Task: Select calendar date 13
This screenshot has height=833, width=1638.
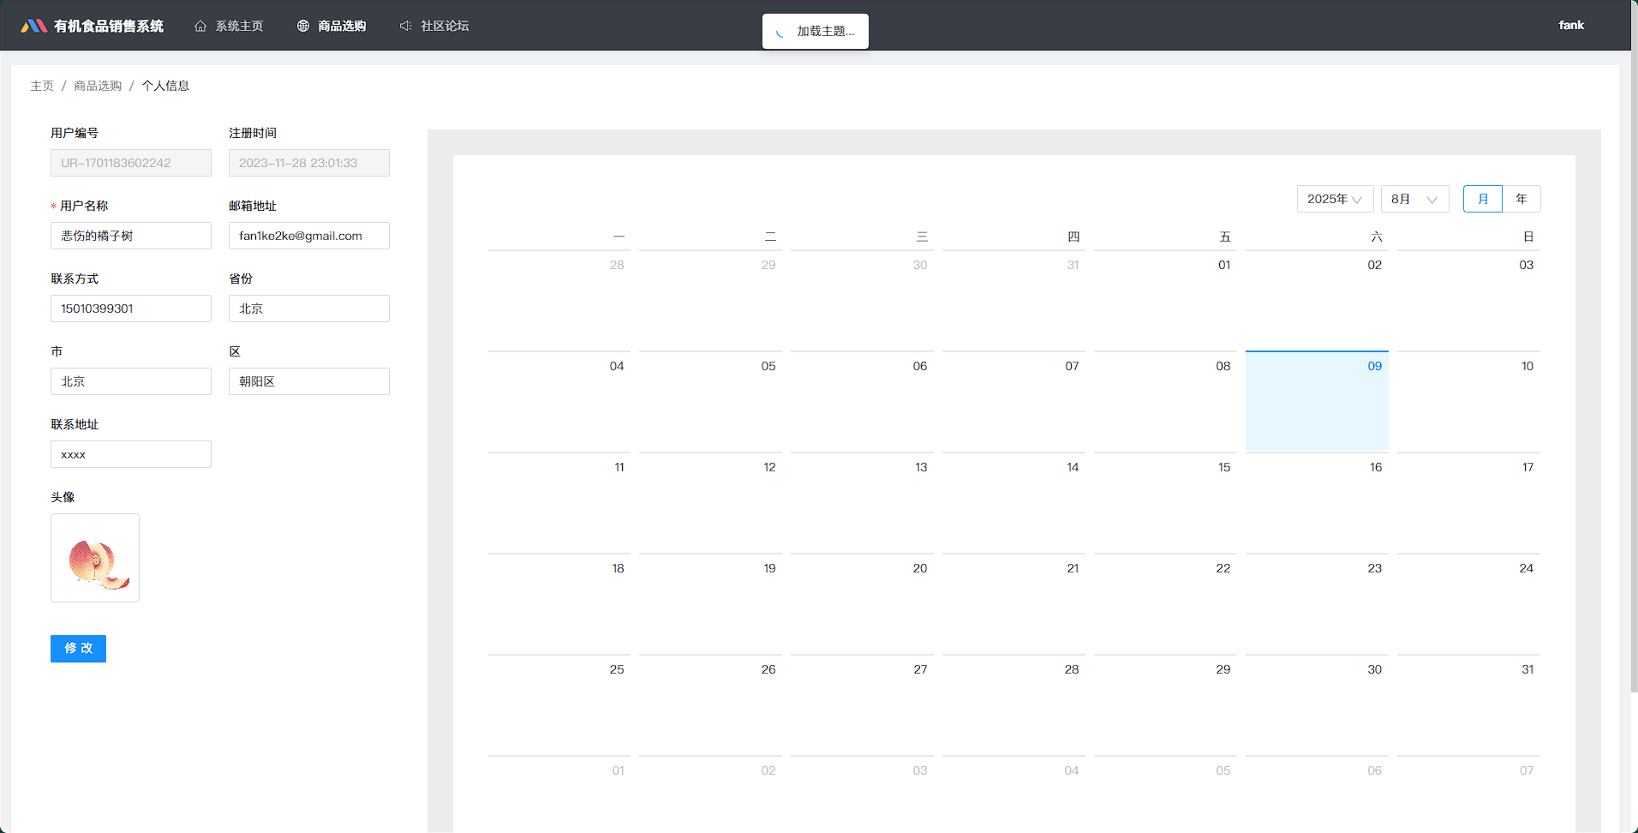Action: click(x=862, y=502)
